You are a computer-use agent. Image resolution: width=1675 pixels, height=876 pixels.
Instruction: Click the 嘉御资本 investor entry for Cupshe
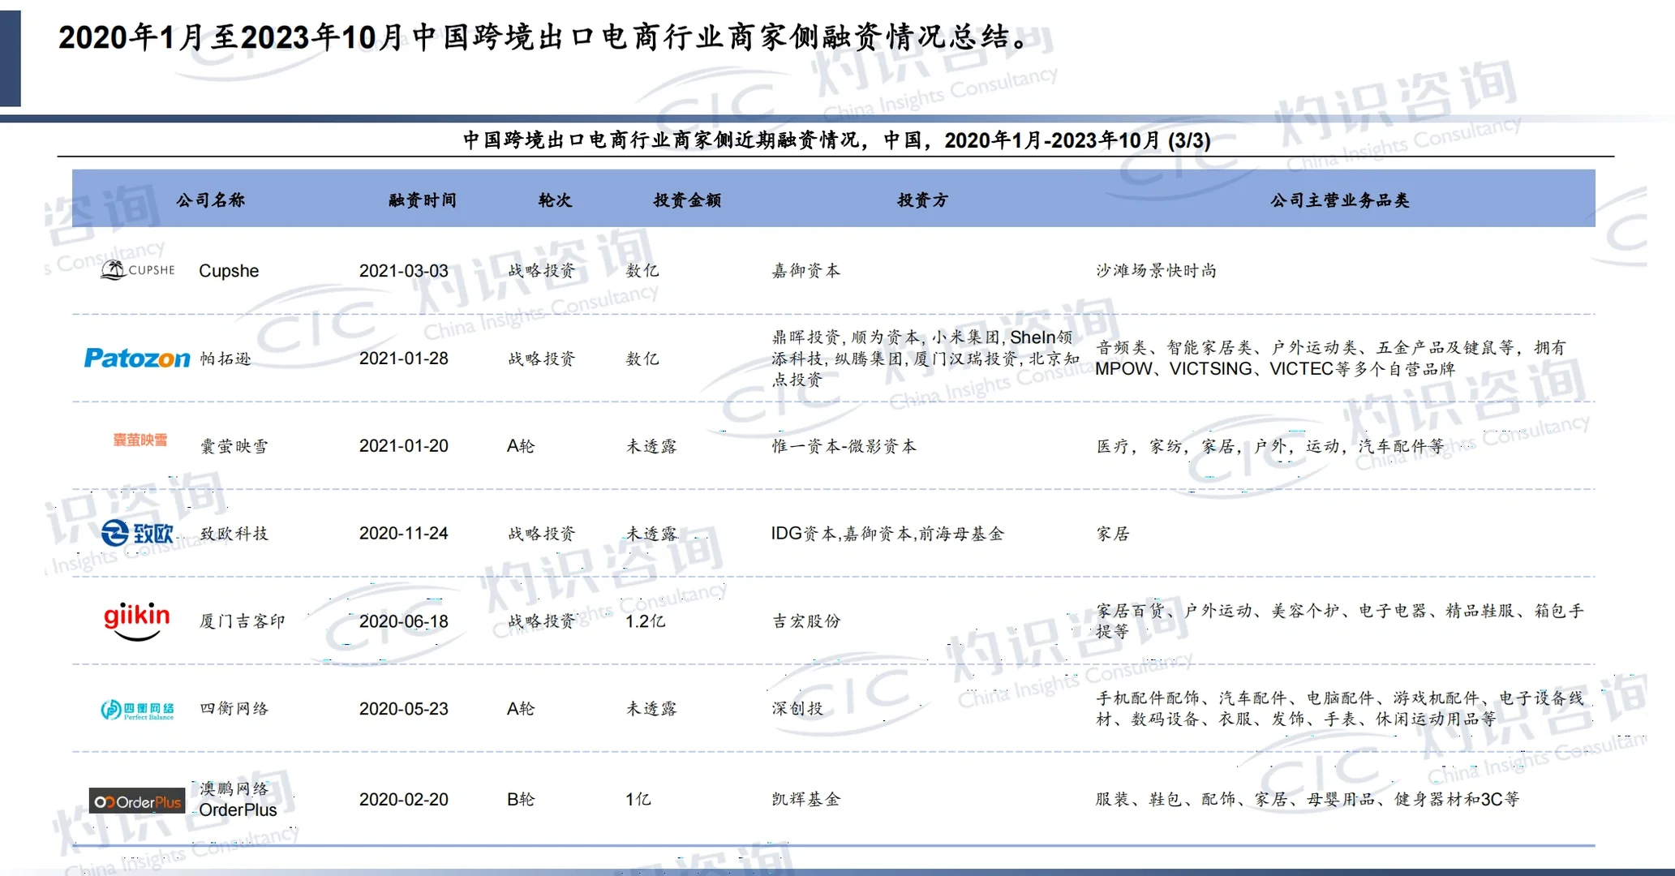tap(806, 271)
